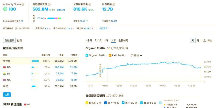
Task: Click IN keywords value 7.3M
Action: coord(74,73)
